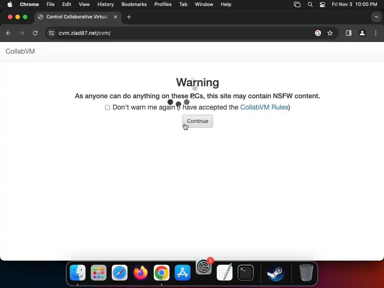The image size is (384, 288).
Task: Open App Store from the Dock
Action: click(x=183, y=273)
